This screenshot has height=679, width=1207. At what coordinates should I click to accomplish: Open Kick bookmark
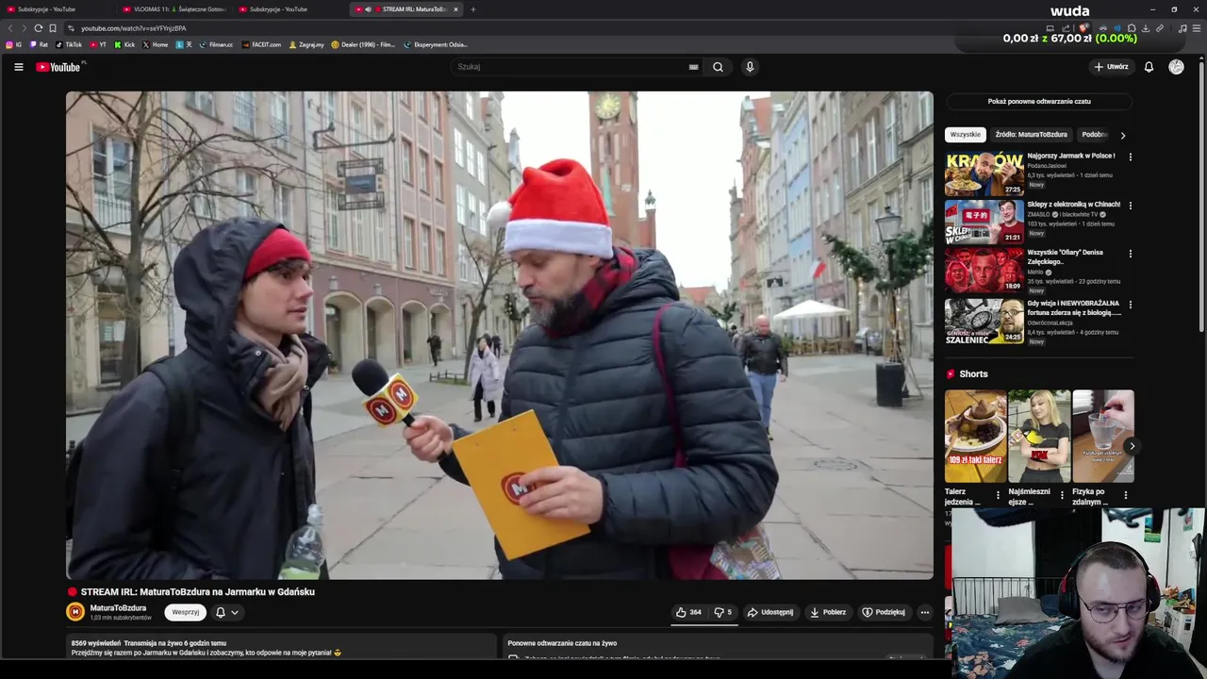[125, 44]
